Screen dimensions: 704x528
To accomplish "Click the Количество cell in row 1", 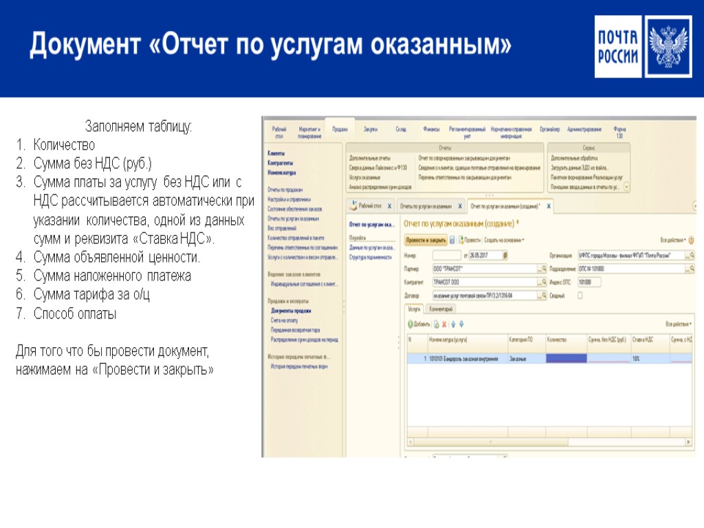I will pos(566,358).
